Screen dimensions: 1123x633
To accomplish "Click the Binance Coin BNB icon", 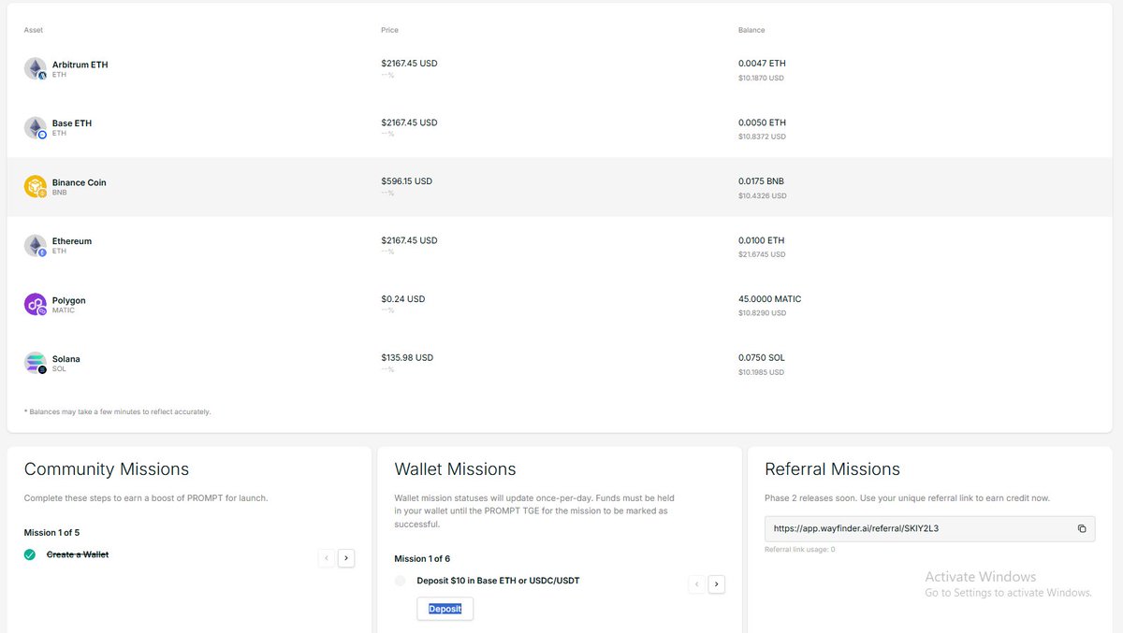I will tap(36, 187).
